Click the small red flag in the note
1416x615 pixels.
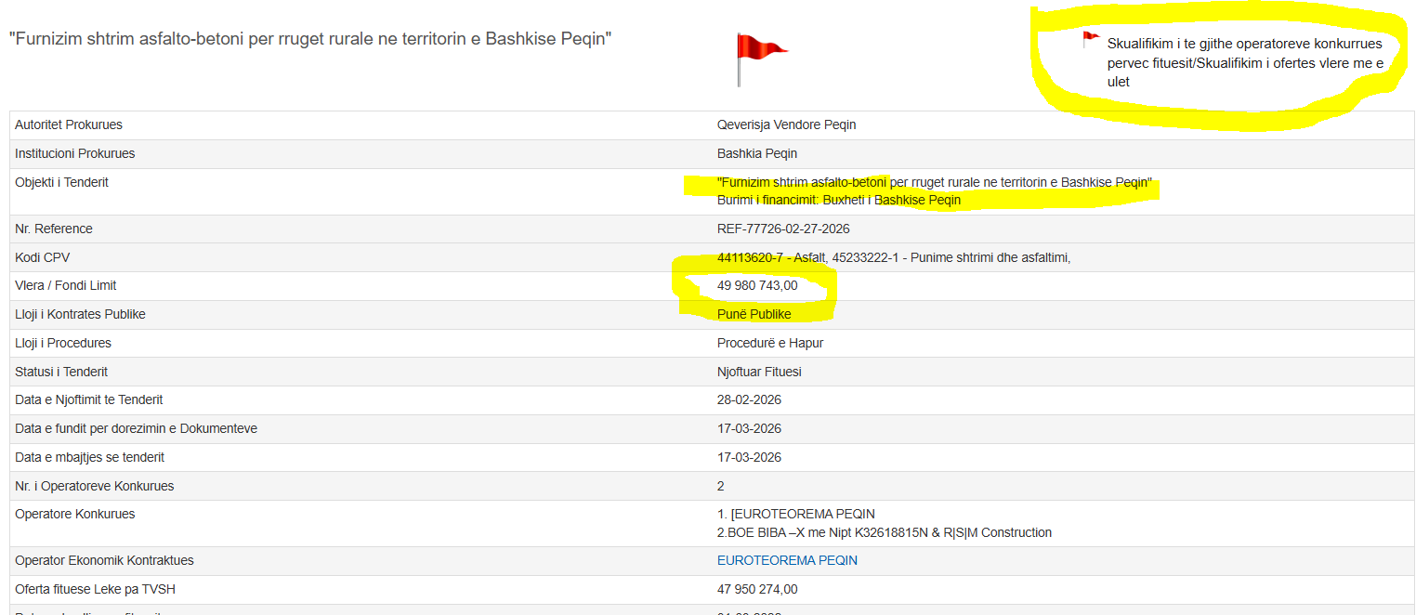[x=1091, y=40]
